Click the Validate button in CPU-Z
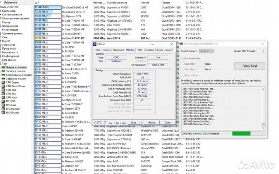This screenshot has height=174, width=279. point(152,122)
